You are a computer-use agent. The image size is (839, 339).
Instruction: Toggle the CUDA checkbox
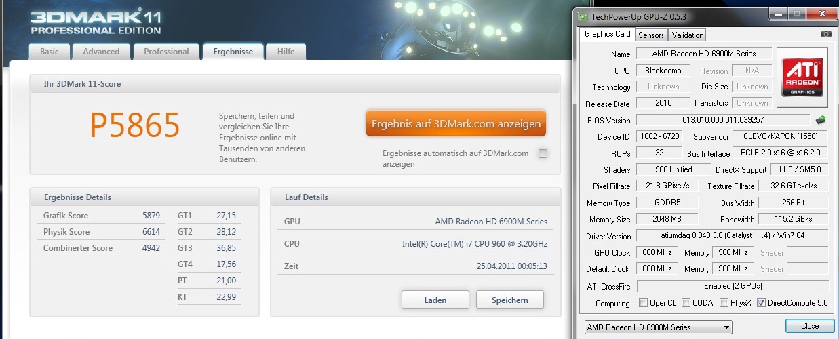686,303
